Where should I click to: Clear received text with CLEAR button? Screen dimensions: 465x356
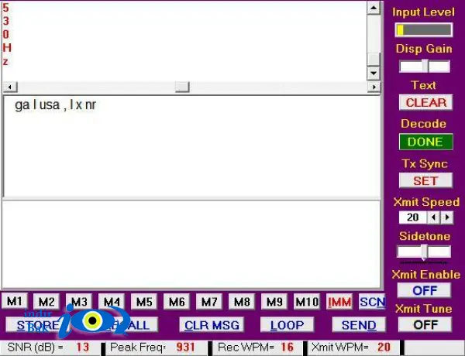[425, 102]
